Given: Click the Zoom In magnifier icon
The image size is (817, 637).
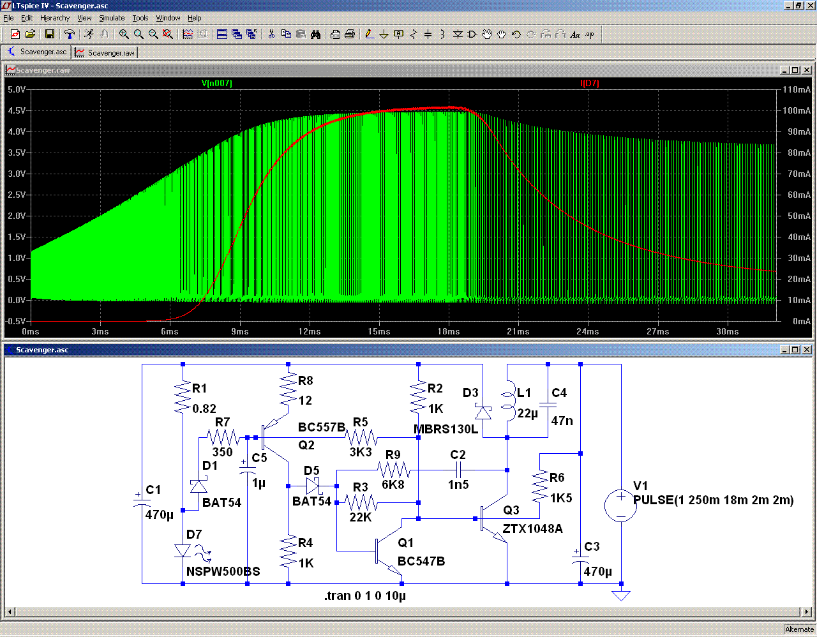Looking at the screenshot, I should 124,34.
